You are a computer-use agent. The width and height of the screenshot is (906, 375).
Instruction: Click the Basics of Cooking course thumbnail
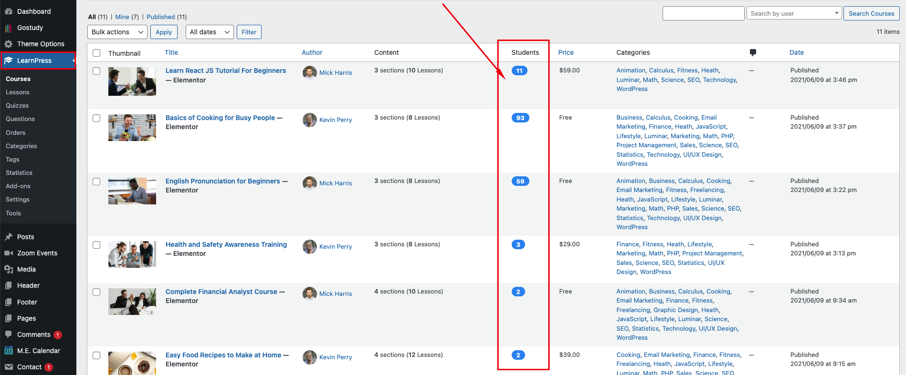(132, 128)
